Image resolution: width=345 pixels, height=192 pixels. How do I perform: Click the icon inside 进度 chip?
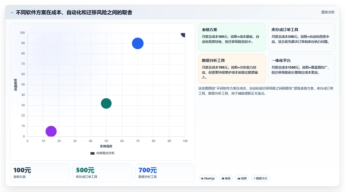[239, 179]
